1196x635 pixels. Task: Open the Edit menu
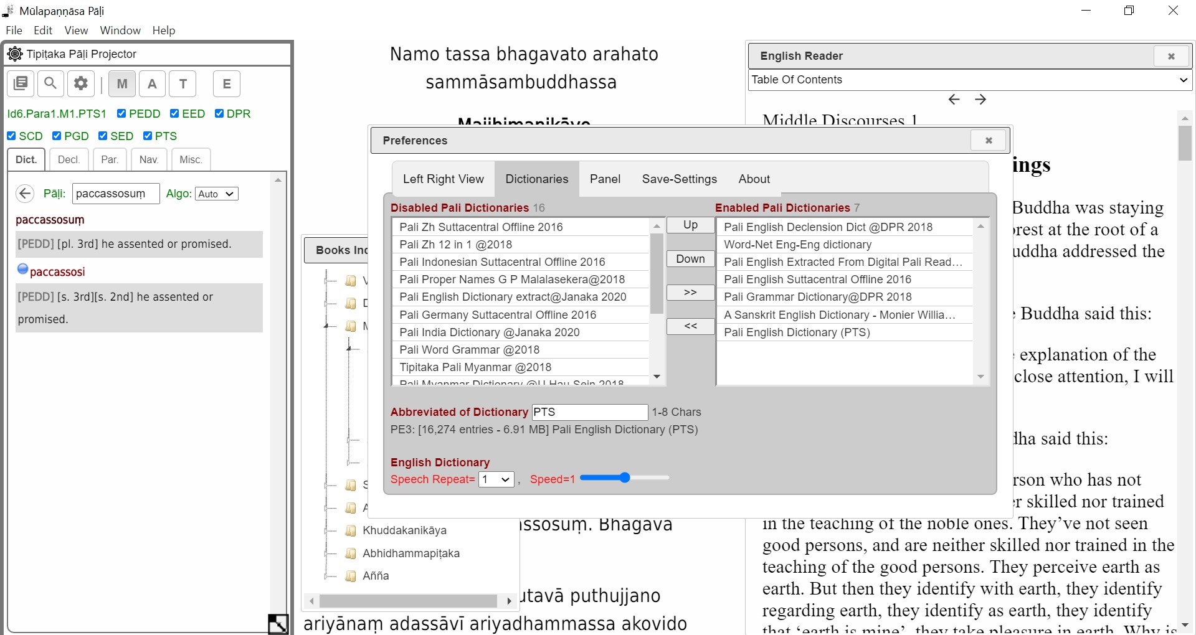[43, 31]
